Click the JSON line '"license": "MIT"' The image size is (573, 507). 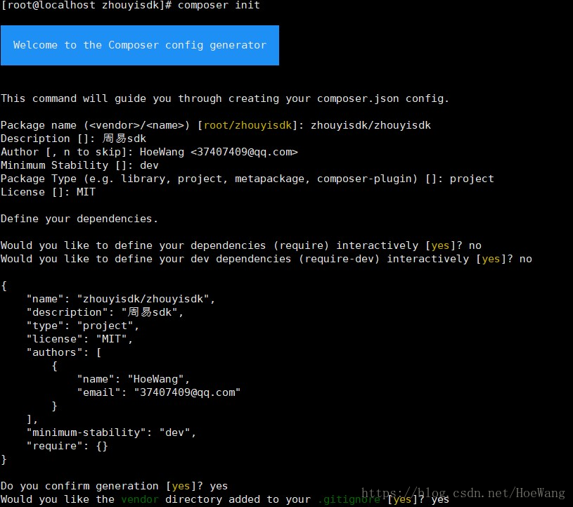point(79,339)
